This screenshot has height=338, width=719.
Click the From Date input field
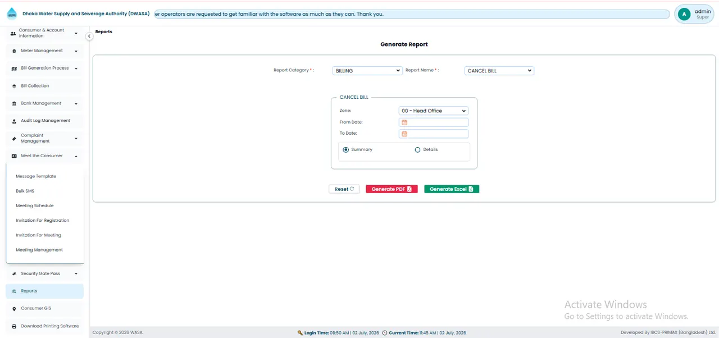click(434, 122)
